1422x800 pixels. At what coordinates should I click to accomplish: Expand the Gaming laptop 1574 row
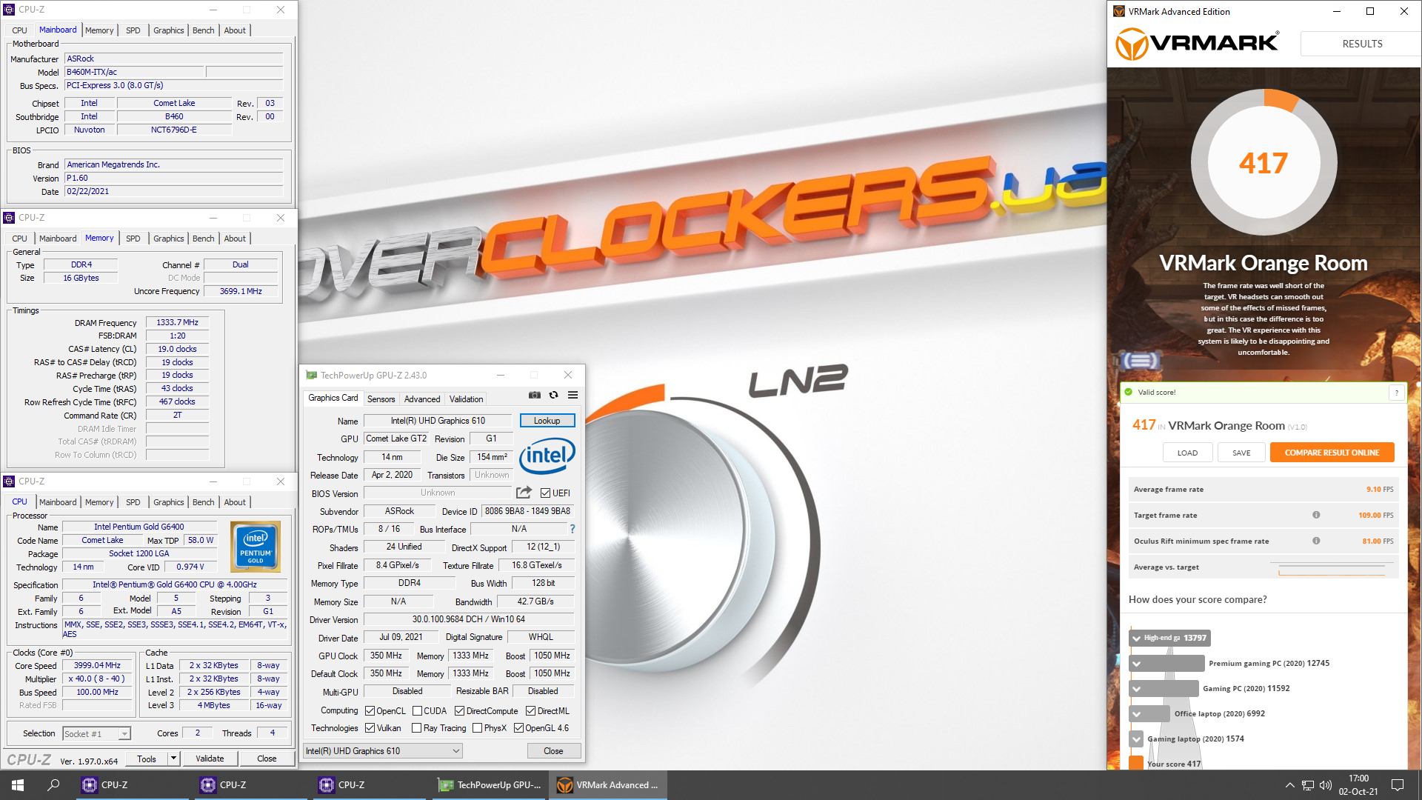(1136, 739)
